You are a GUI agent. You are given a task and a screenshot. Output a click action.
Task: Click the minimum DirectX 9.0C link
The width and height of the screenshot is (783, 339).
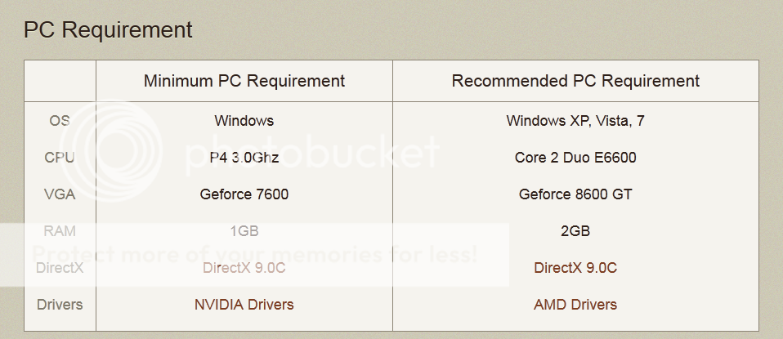244,268
